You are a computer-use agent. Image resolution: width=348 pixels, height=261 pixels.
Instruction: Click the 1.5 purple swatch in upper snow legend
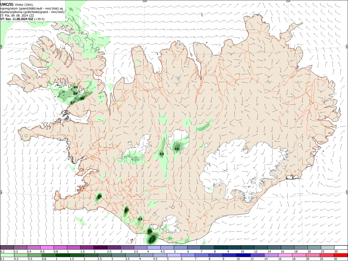pyautogui.click(x=87, y=248)
